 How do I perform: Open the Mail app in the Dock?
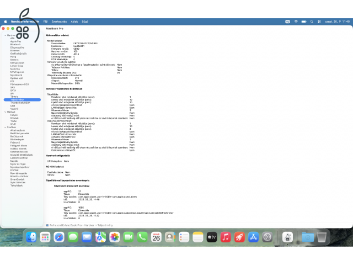coord(87,237)
